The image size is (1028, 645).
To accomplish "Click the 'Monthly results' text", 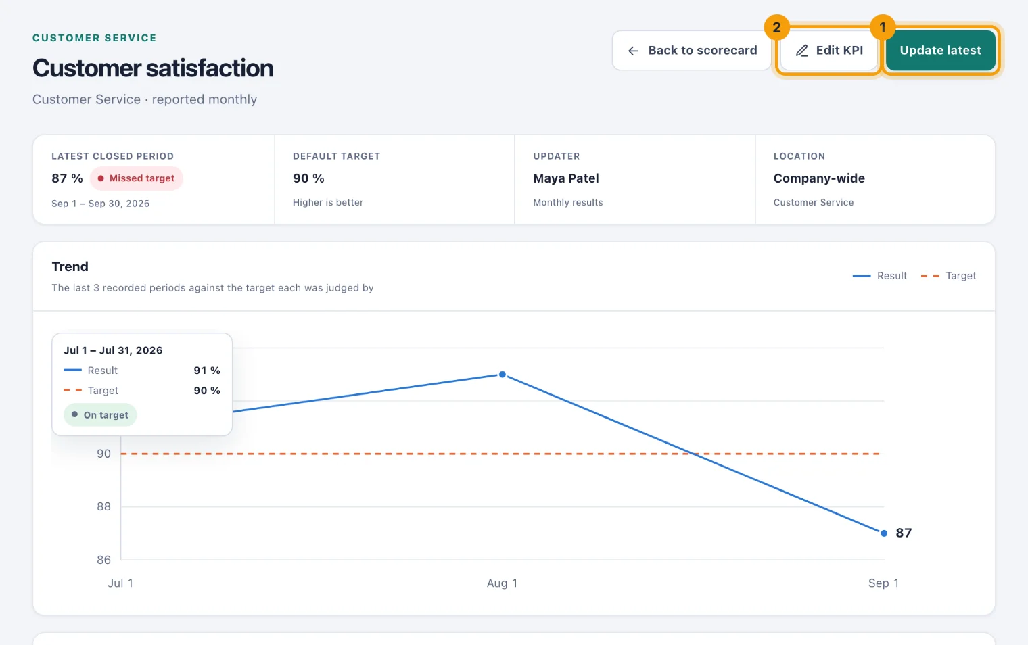I will 568,202.
